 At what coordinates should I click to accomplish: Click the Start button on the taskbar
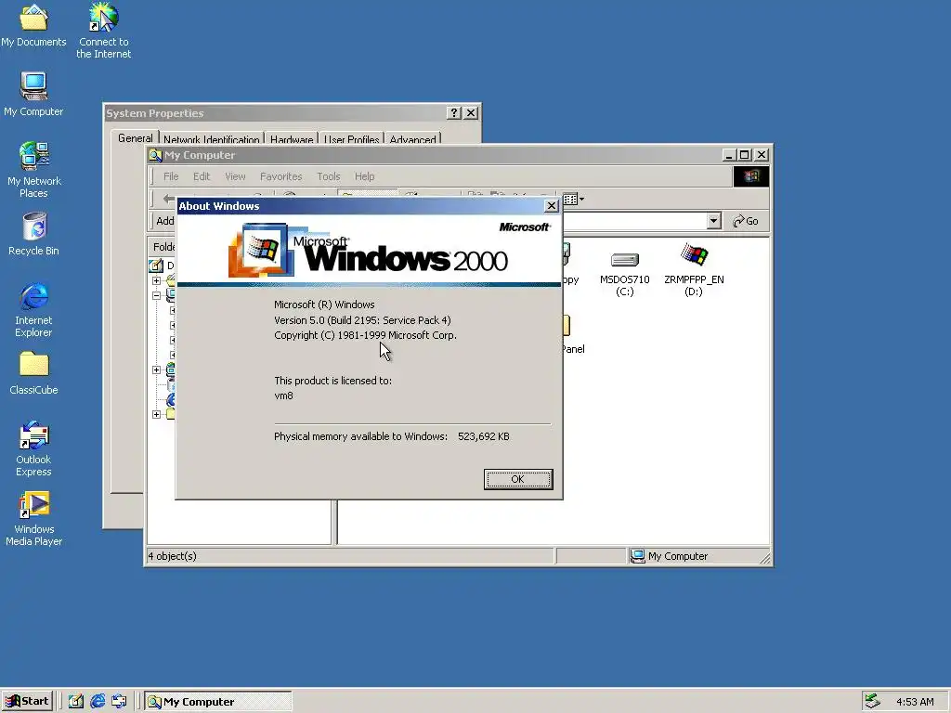(27, 702)
